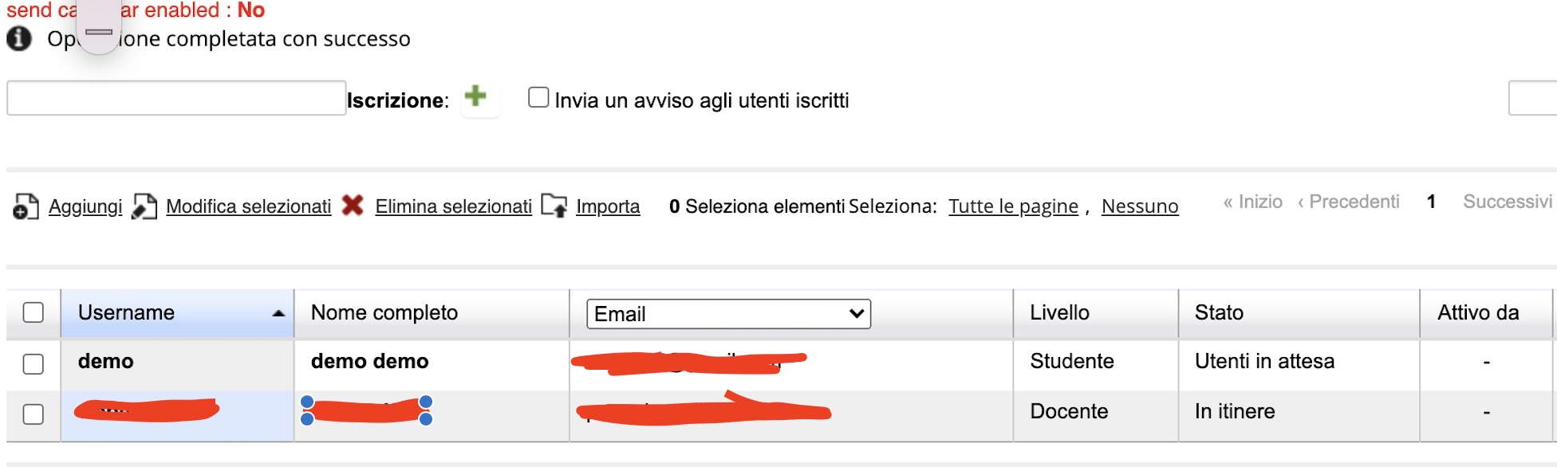Click the floating drag handle at top

(99, 30)
